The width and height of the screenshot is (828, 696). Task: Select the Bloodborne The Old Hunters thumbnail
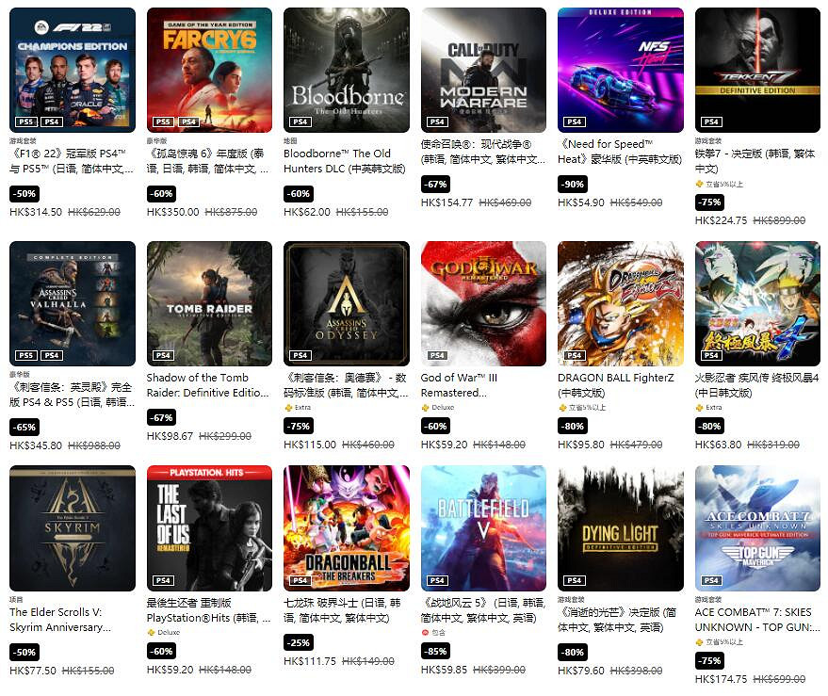coord(347,70)
